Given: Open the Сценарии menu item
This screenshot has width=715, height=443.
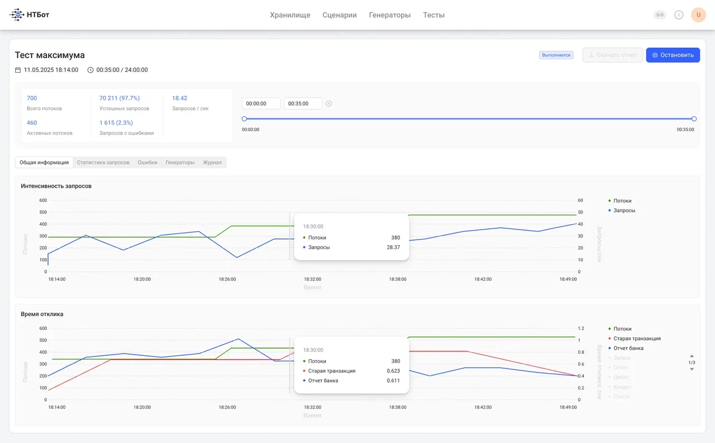Looking at the screenshot, I should [339, 15].
